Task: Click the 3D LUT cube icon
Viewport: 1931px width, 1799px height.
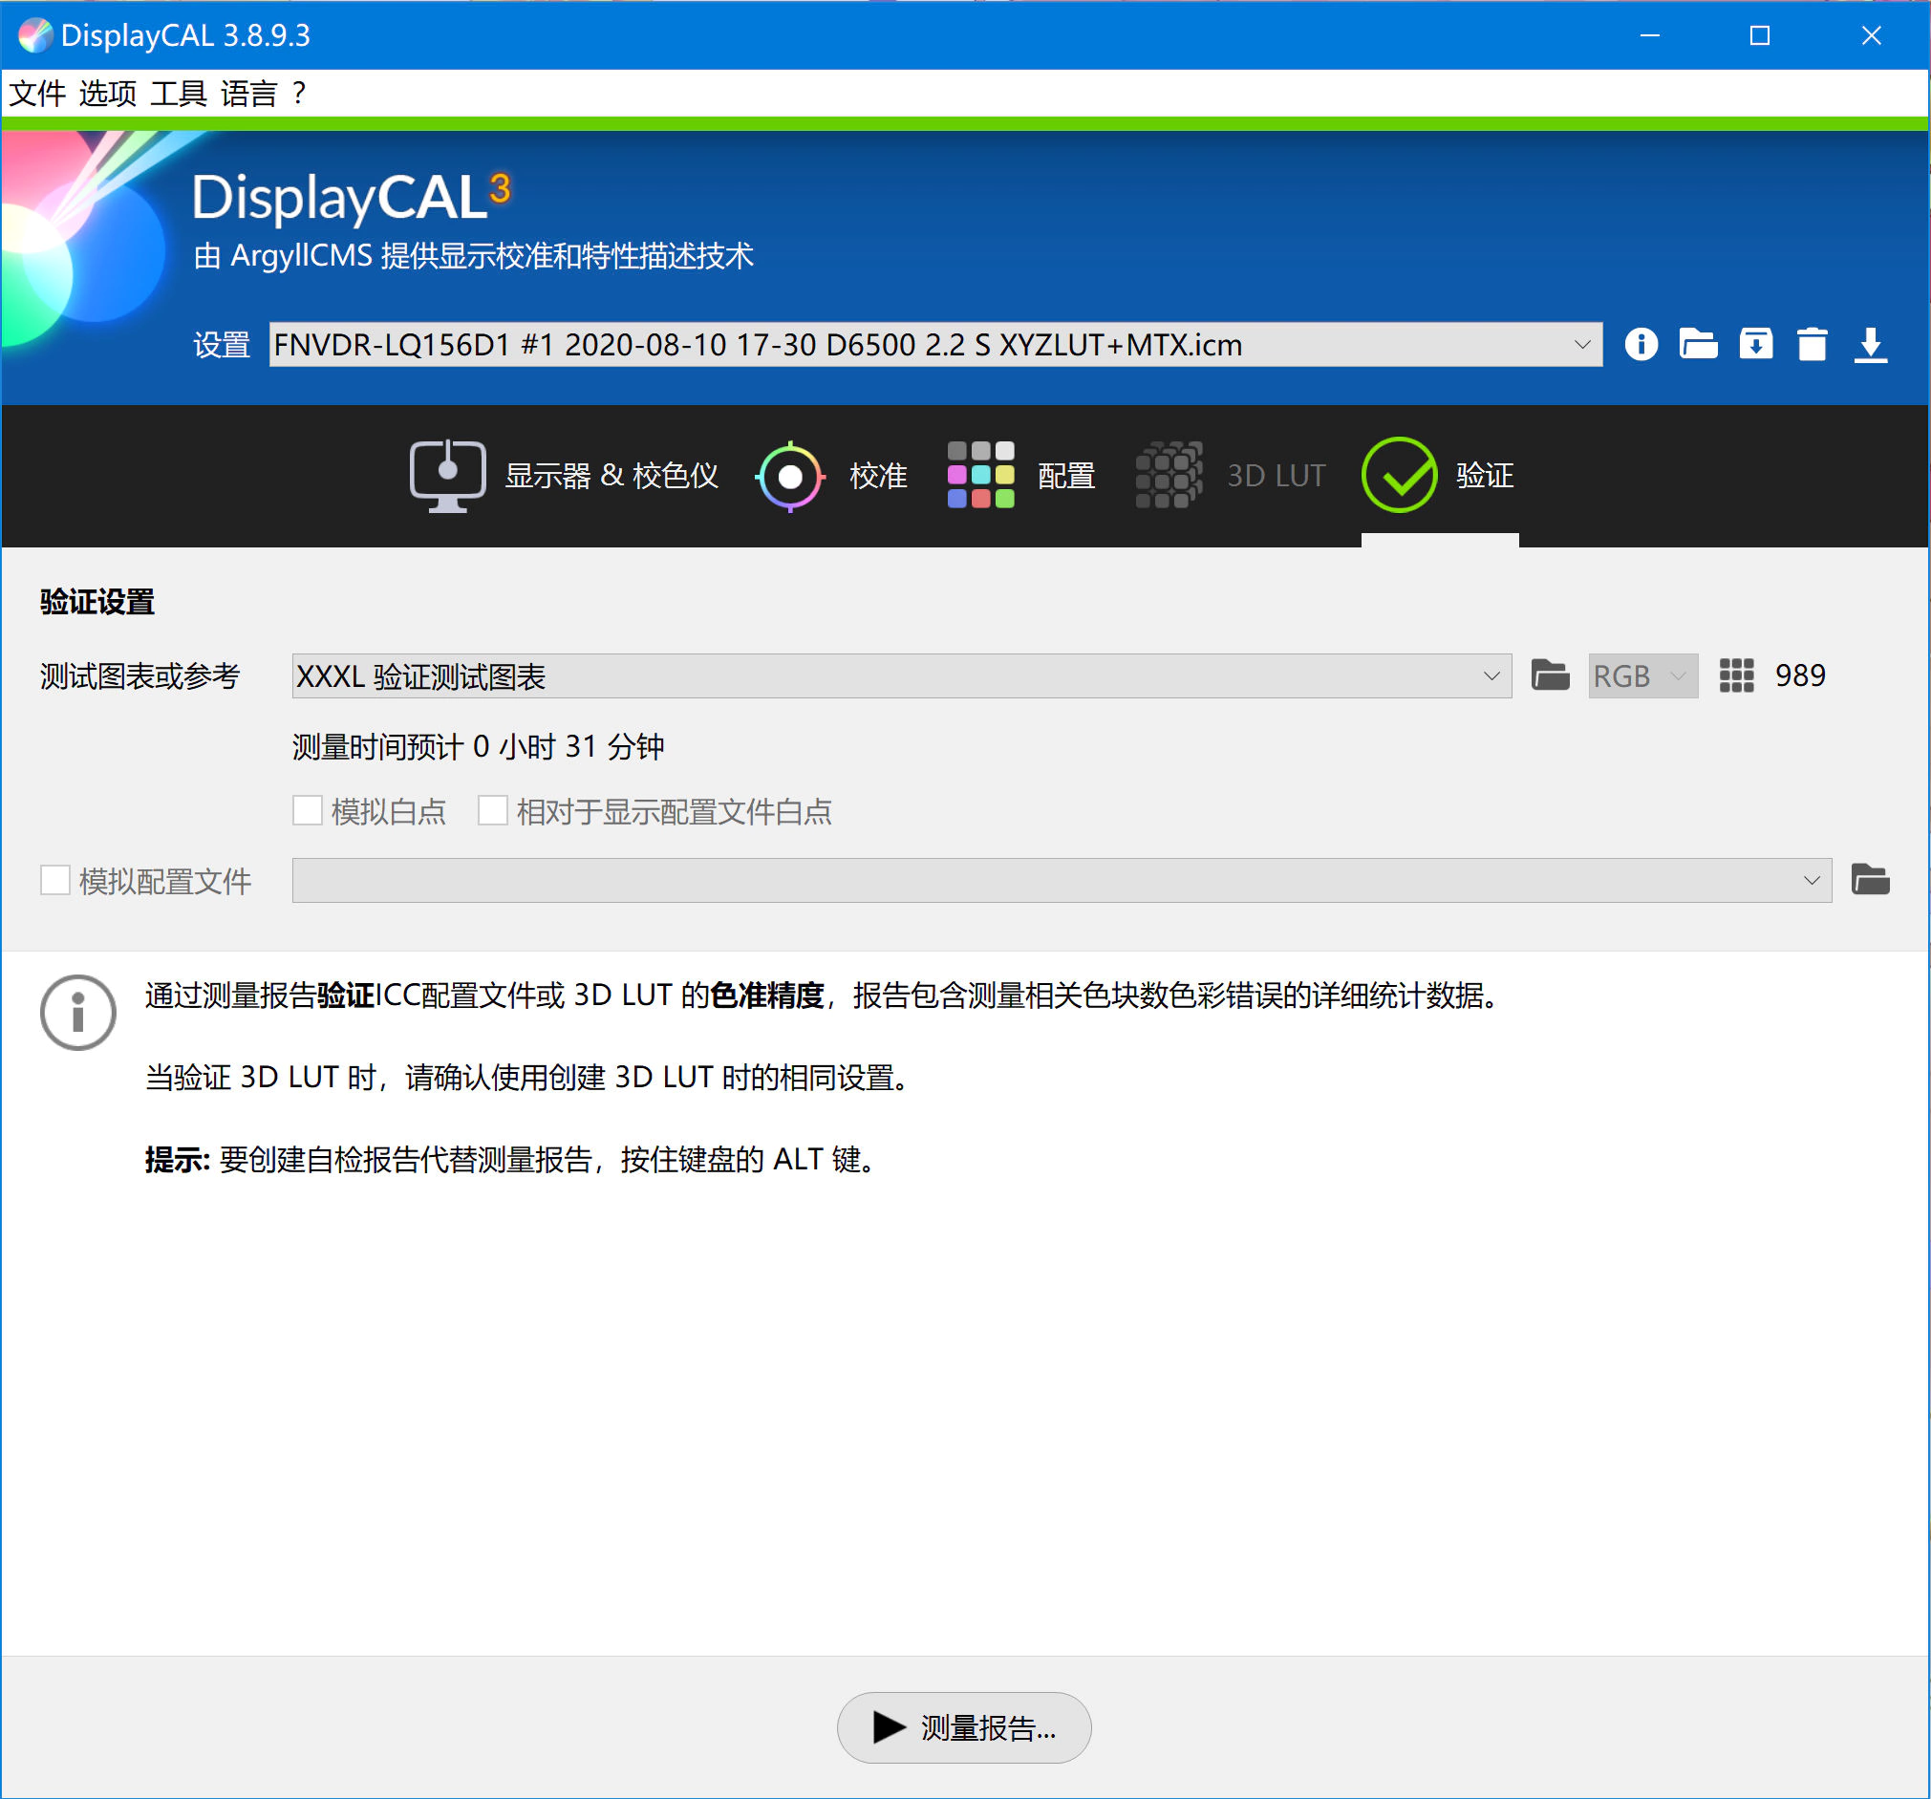Action: (x=1169, y=475)
